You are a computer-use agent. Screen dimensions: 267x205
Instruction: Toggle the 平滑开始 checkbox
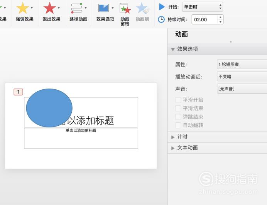tap(178, 100)
